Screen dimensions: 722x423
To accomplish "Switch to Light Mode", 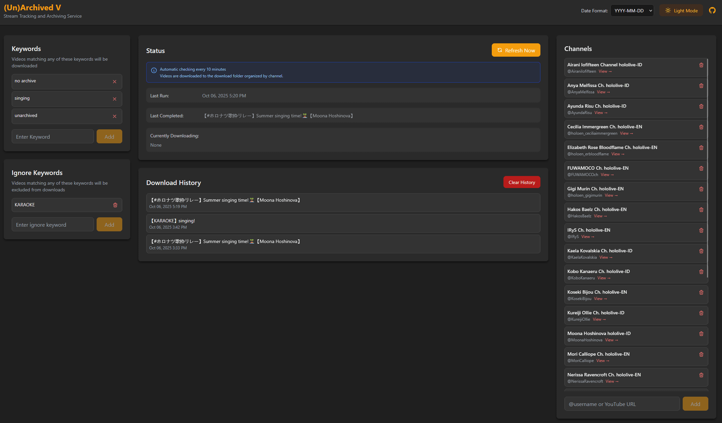I will (x=681, y=11).
